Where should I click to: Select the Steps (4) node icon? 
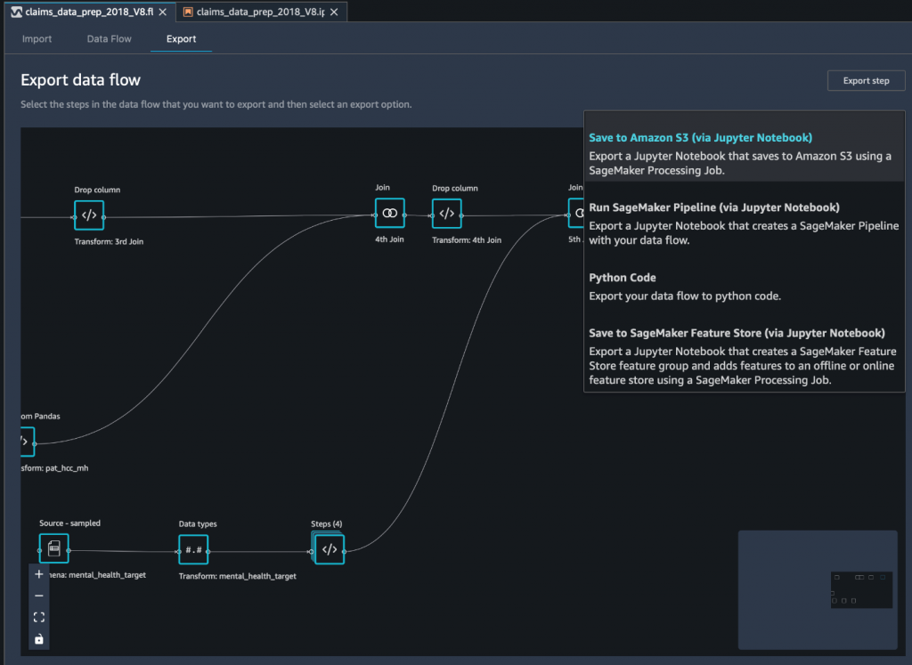click(x=329, y=548)
